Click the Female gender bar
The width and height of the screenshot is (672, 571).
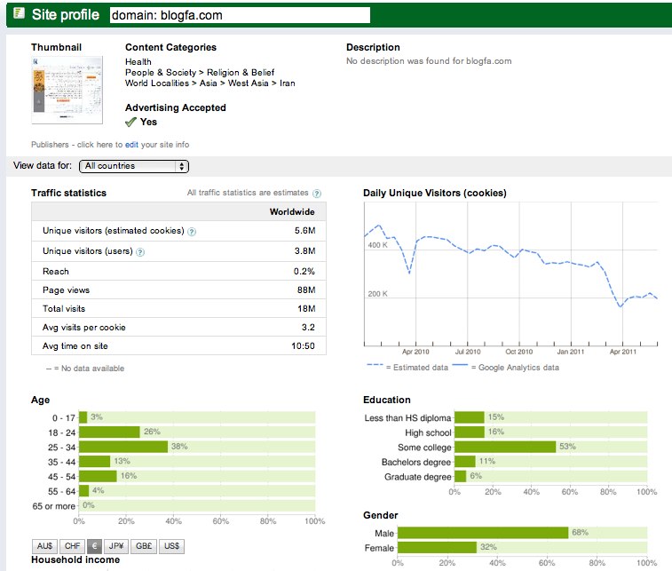pos(437,547)
